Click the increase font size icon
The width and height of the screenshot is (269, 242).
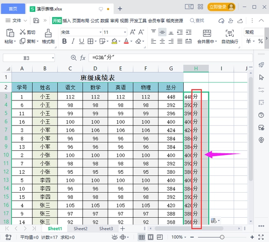tap(133, 32)
